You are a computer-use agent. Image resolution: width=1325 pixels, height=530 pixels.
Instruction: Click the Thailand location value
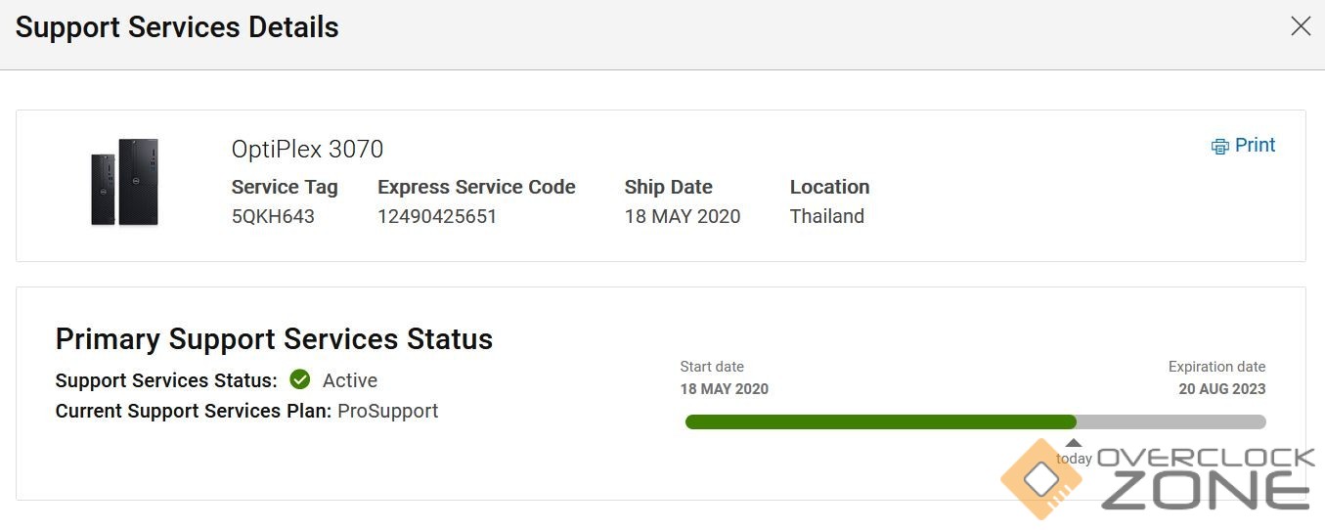click(x=826, y=216)
